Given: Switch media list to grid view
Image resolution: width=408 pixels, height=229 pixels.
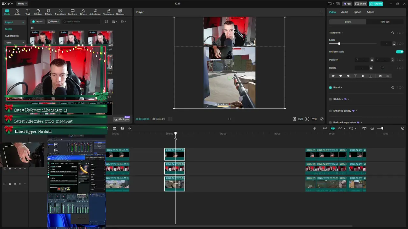Looking at the screenshot, I should coord(106,22).
